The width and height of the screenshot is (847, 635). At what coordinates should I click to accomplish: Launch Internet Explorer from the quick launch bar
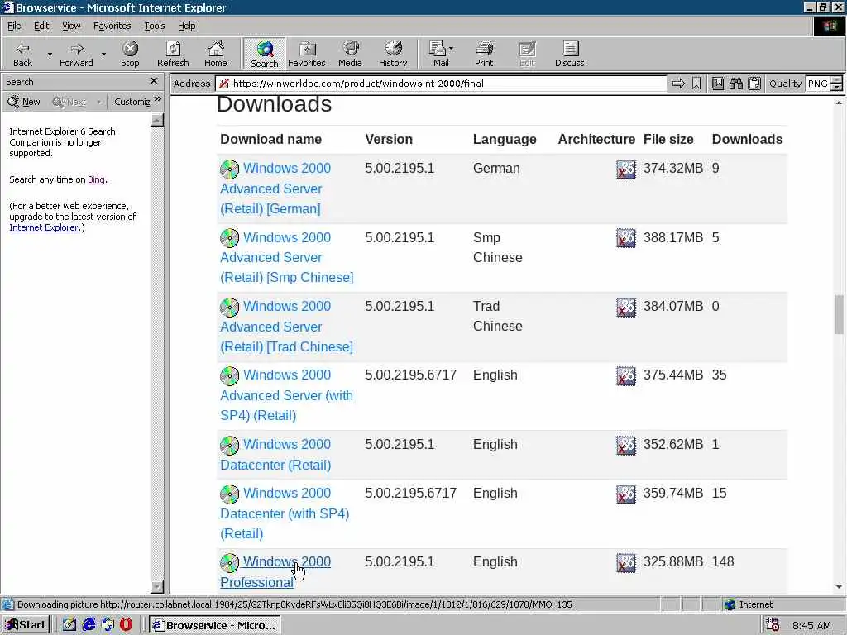[x=89, y=625]
